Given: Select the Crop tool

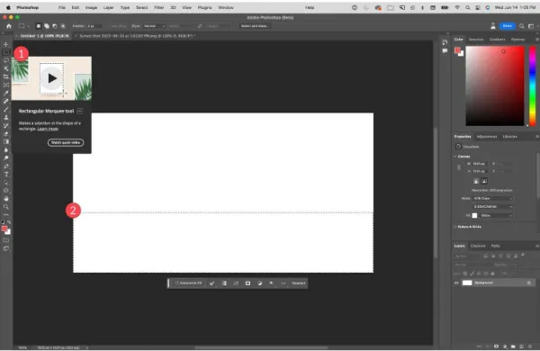Looking at the screenshot, I should tap(6, 76).
